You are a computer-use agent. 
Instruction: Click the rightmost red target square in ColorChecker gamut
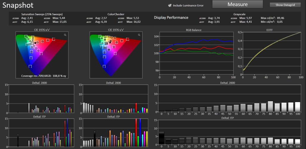(127, 39)
